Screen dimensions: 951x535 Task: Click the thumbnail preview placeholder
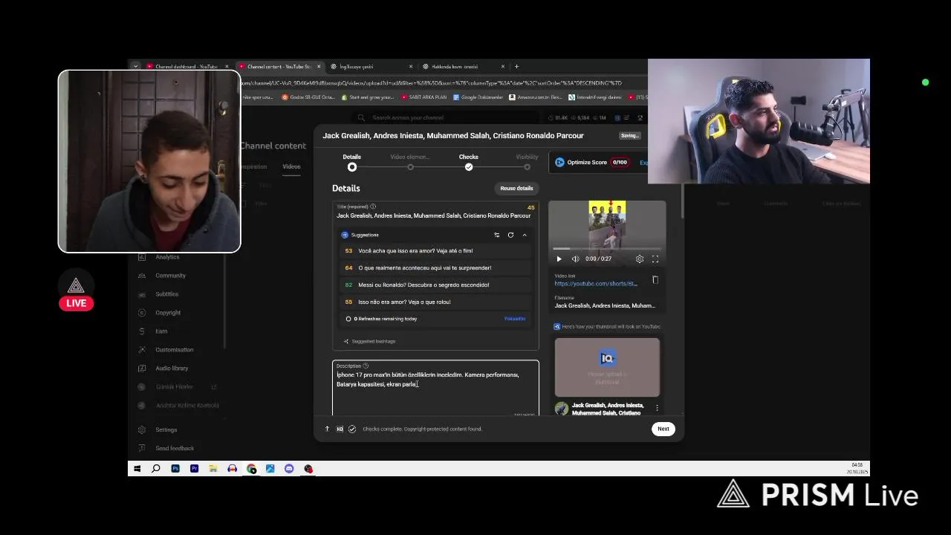(607, 368)
